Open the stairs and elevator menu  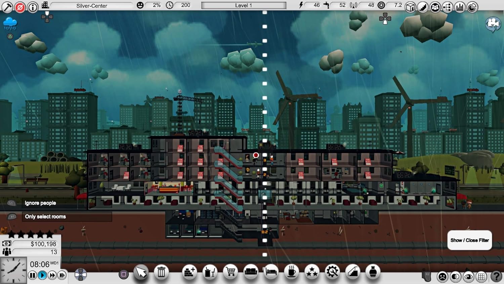coord(353,272)
